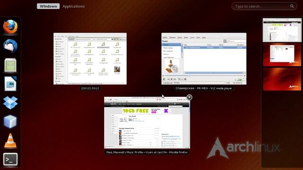Viewport: 303px width, 170px height.
Task: Switch to the Windows view
Action: click(48, 6)
